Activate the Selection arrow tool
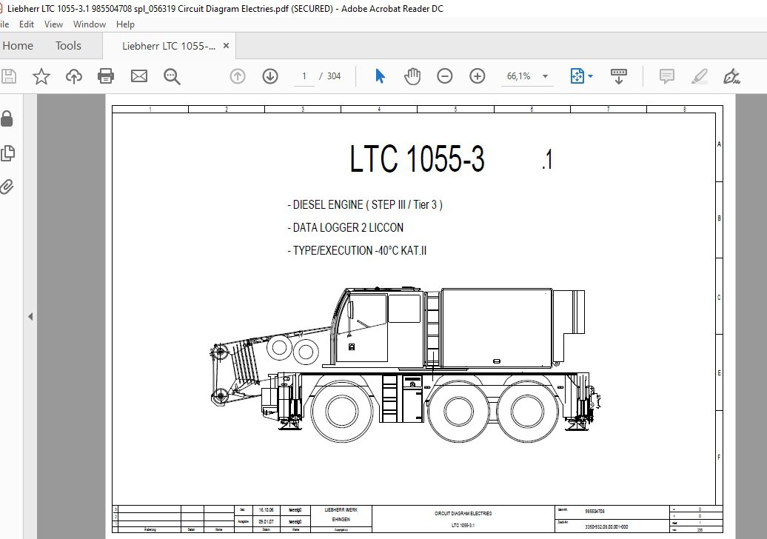The height and width of the screenshot is (539, 767). [380, 76]
